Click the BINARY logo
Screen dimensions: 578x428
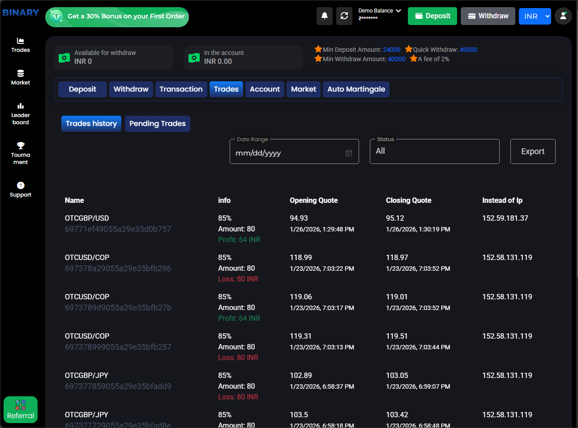pyautogui.click(x=21, y=13)
